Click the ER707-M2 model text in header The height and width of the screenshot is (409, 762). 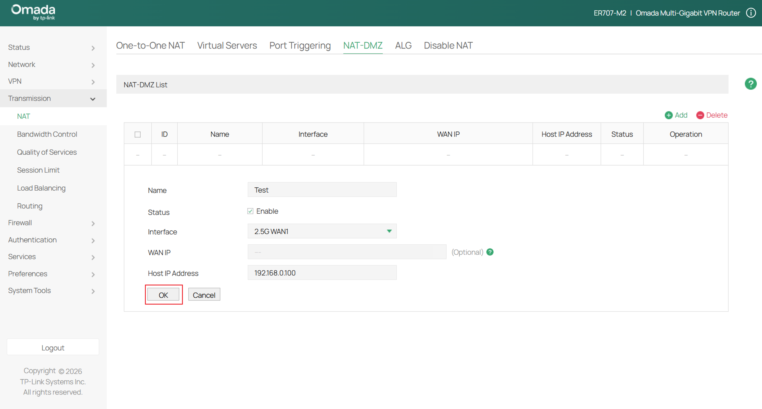coord(610,13)
